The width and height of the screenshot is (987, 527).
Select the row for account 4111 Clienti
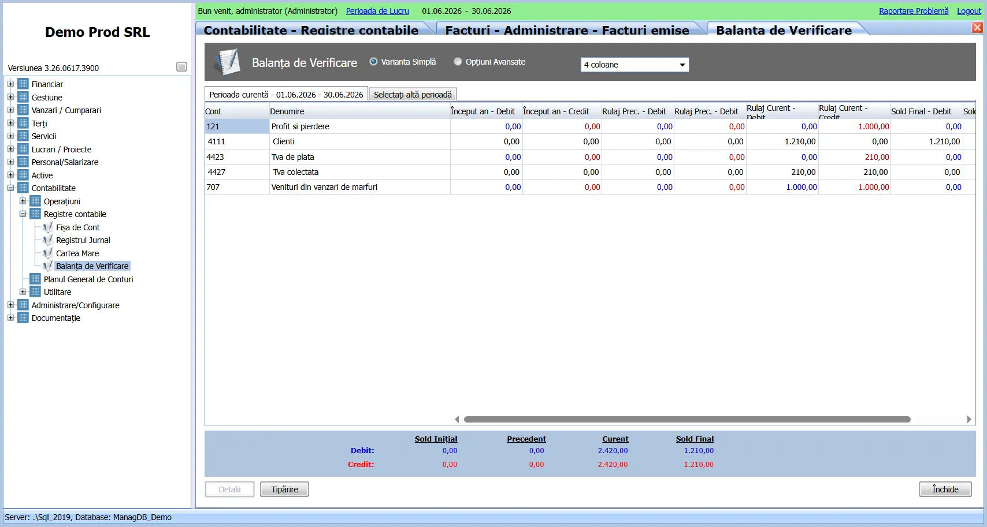click(x=590, y=141)
